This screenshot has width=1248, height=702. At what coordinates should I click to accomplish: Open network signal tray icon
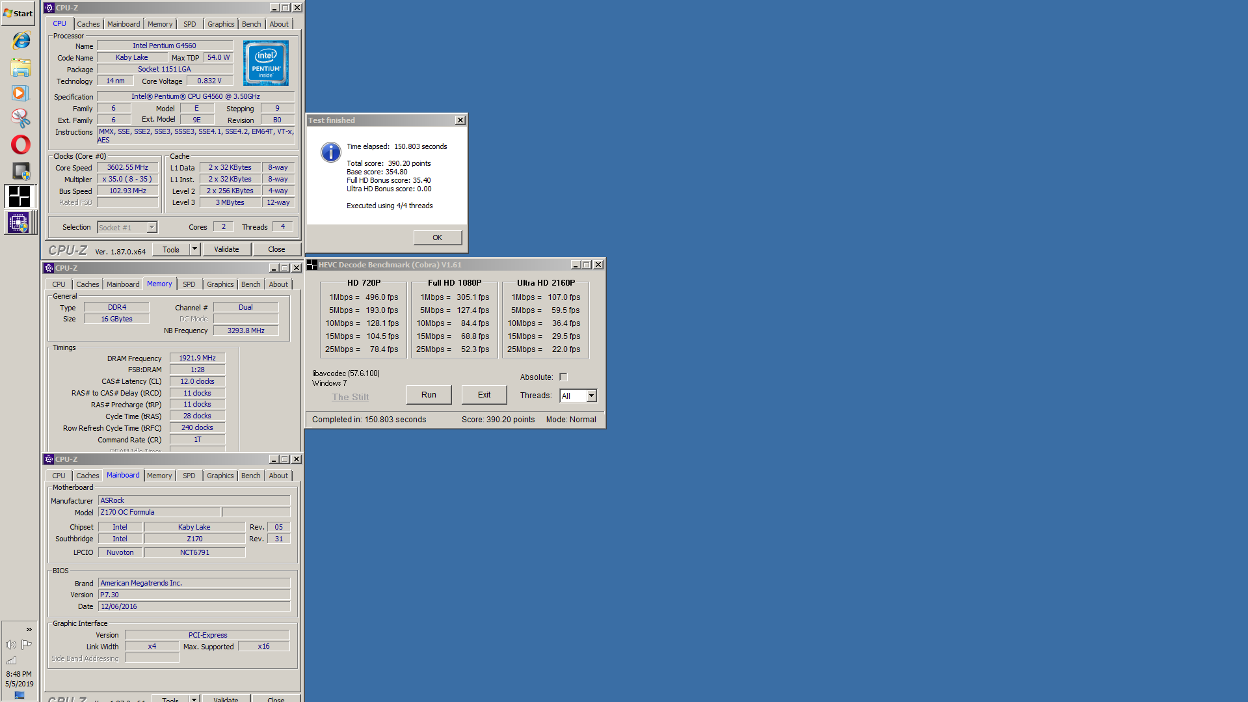click(11, 660)
